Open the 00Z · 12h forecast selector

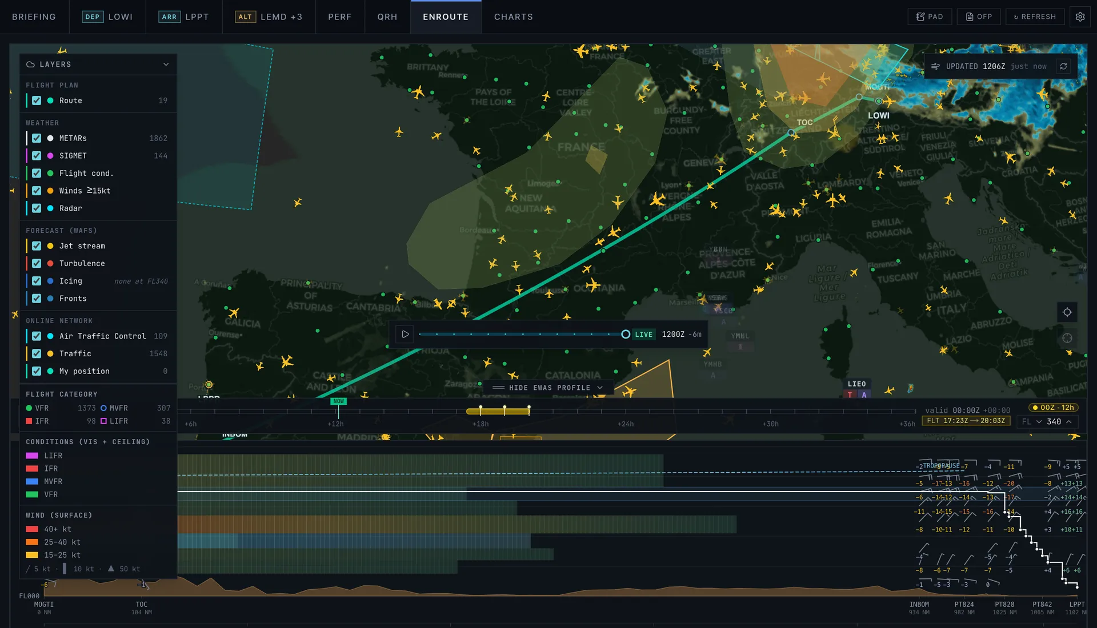pyautogui.click(x=1053, y=408)
